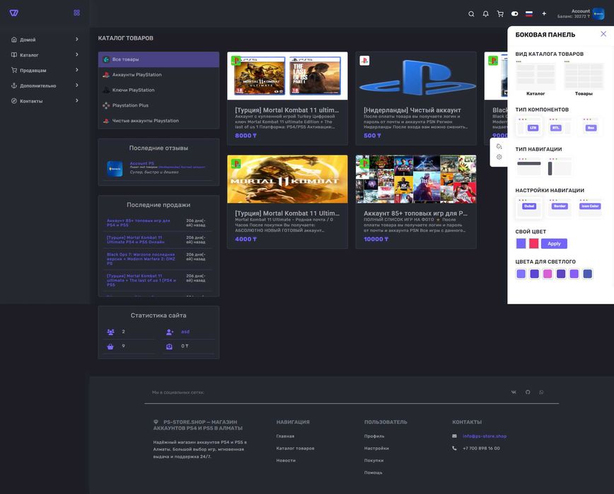
Task: Select the Все товары category
Action: pyautogui.click(x=158, y=59)
